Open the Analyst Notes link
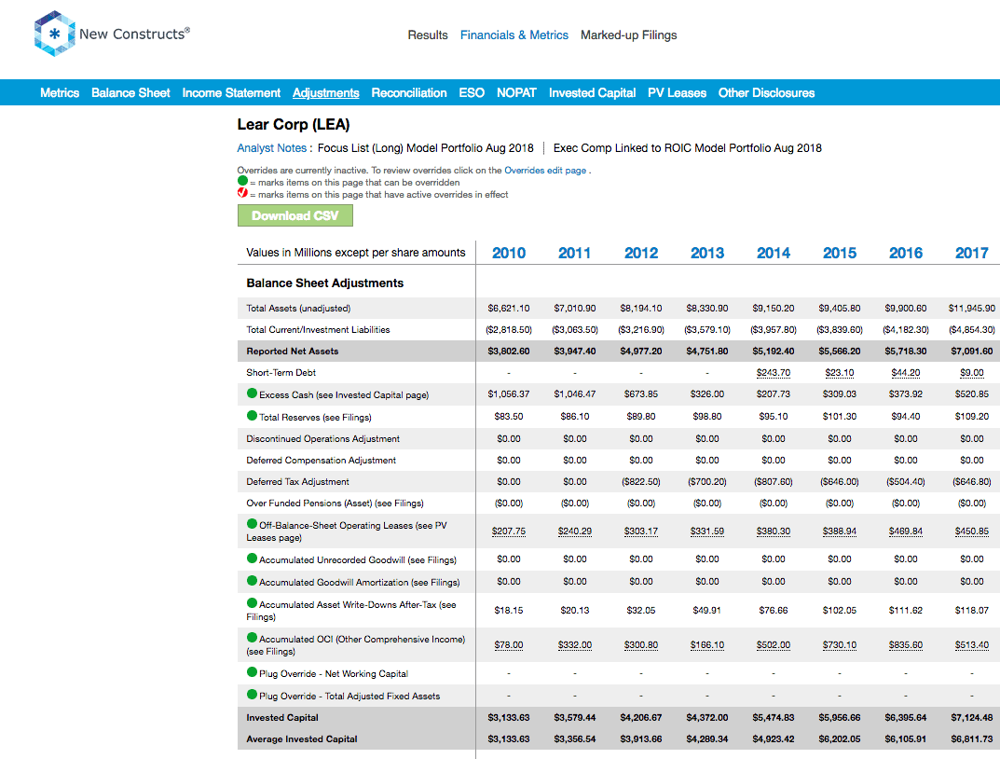 (272, 148)
